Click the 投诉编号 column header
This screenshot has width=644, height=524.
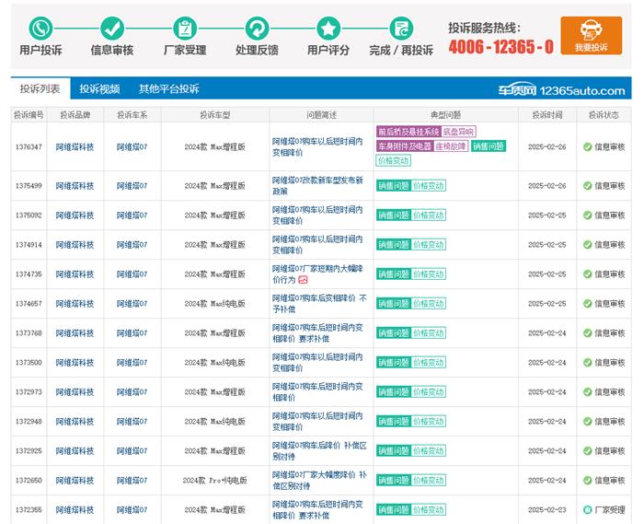coord(29,115)
